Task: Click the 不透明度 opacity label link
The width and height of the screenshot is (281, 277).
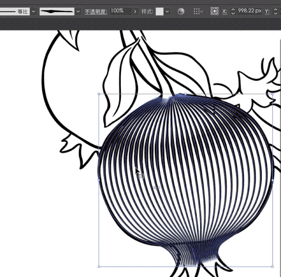Action: pyautogui.click(x=96, y=11)
